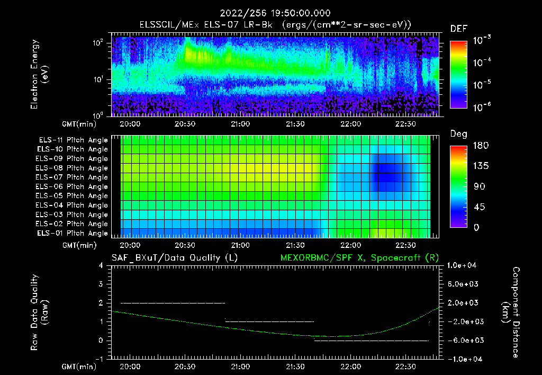Click the 20:30 time tick under the spectrogram
The height and width of the screenshot is (375, 542).
(185, 124)
